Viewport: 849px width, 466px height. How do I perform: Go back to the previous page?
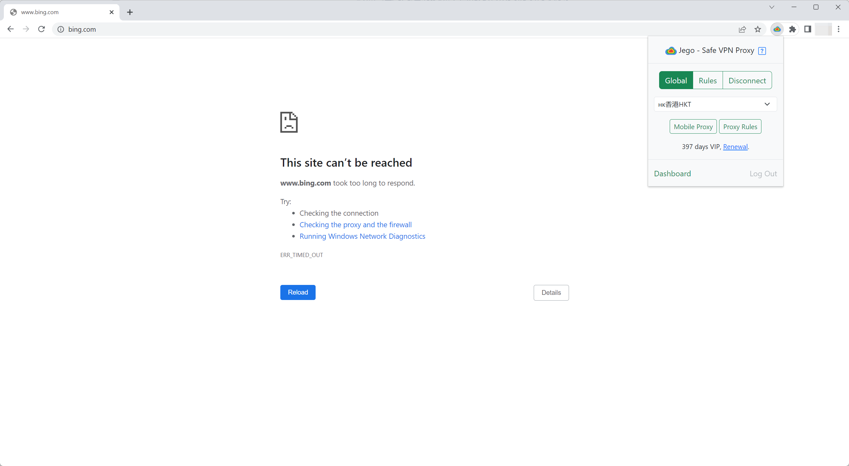tap(11, 29)
